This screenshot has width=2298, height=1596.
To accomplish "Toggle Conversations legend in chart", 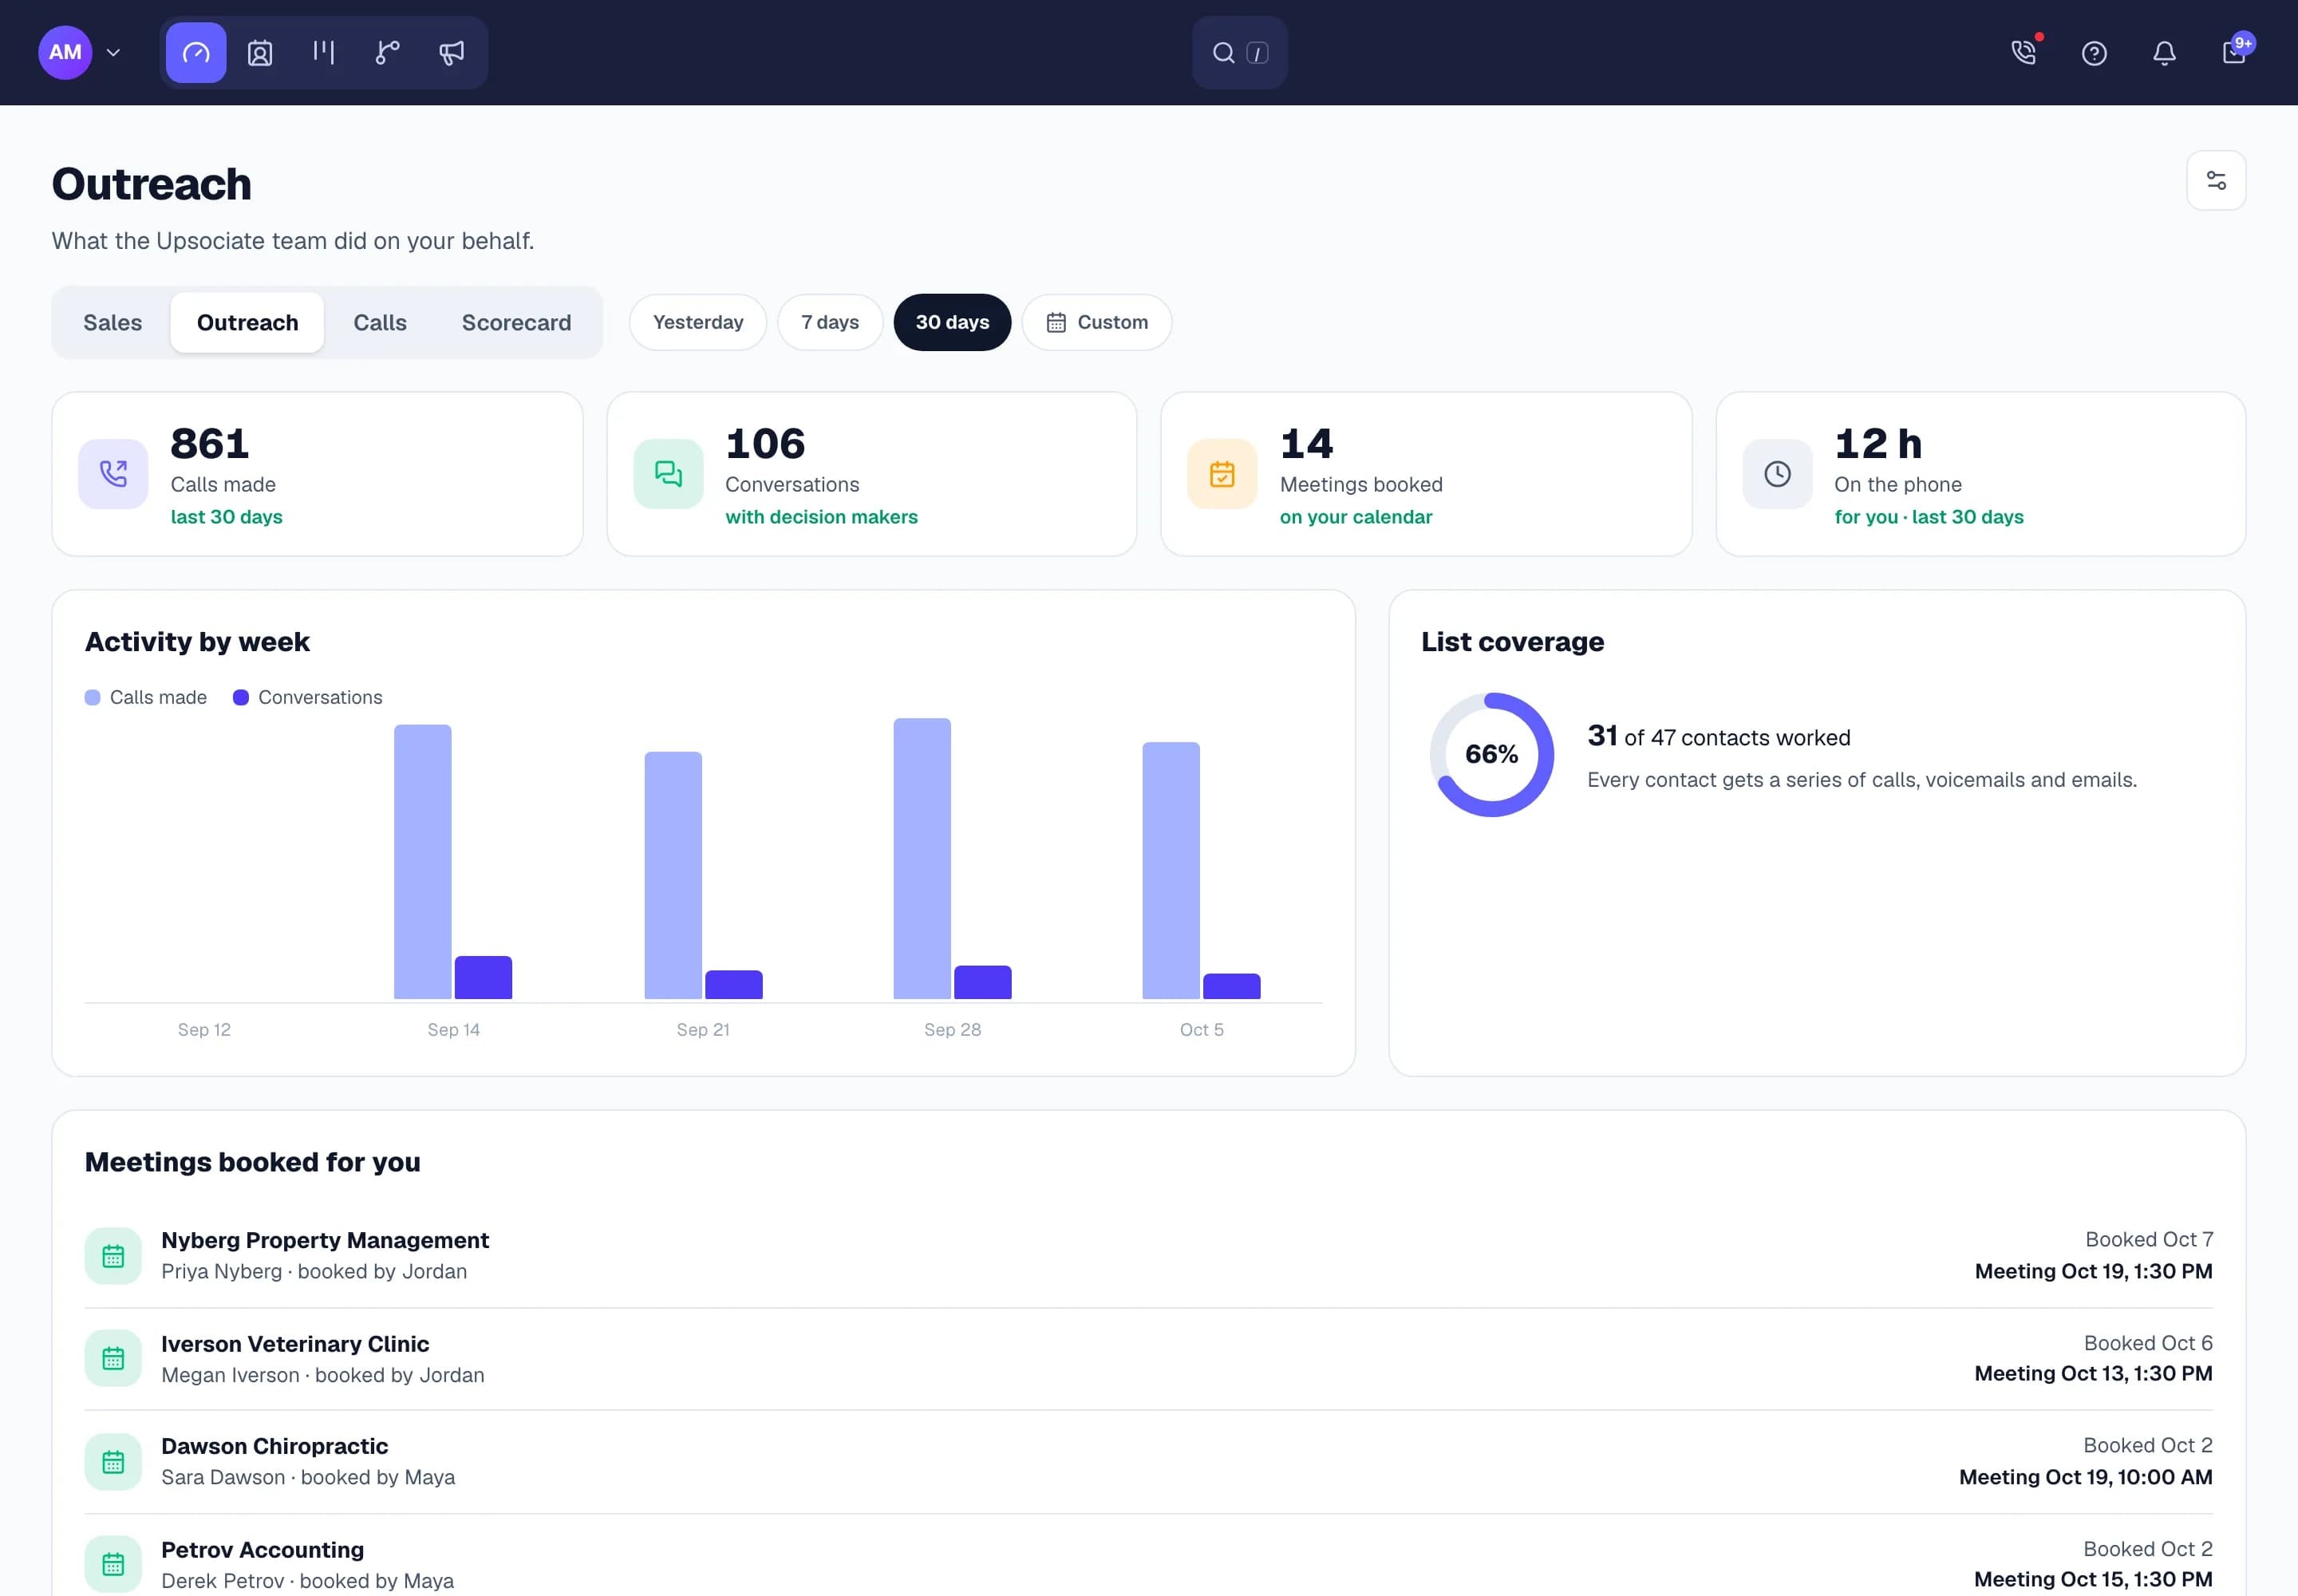I will point(308,697).
